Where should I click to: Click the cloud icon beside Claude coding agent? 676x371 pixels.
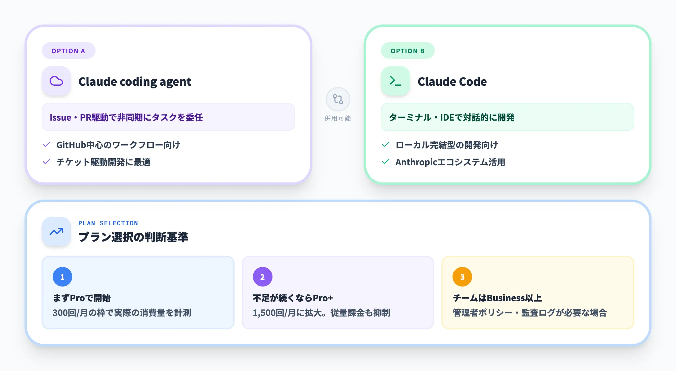(56, 81)
